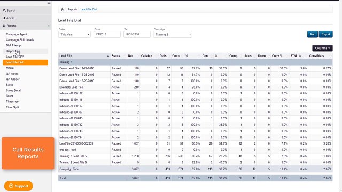Open the Campaign Agent report
The image size is (342, 192).
coord(17,34)
